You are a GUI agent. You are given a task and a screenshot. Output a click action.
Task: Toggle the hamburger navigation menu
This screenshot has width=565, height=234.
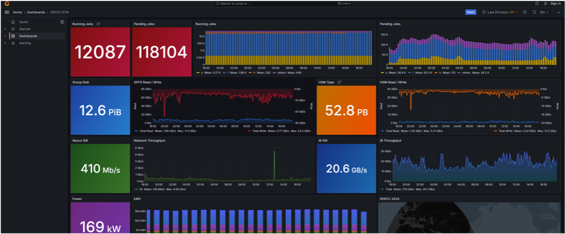(6, 12)
